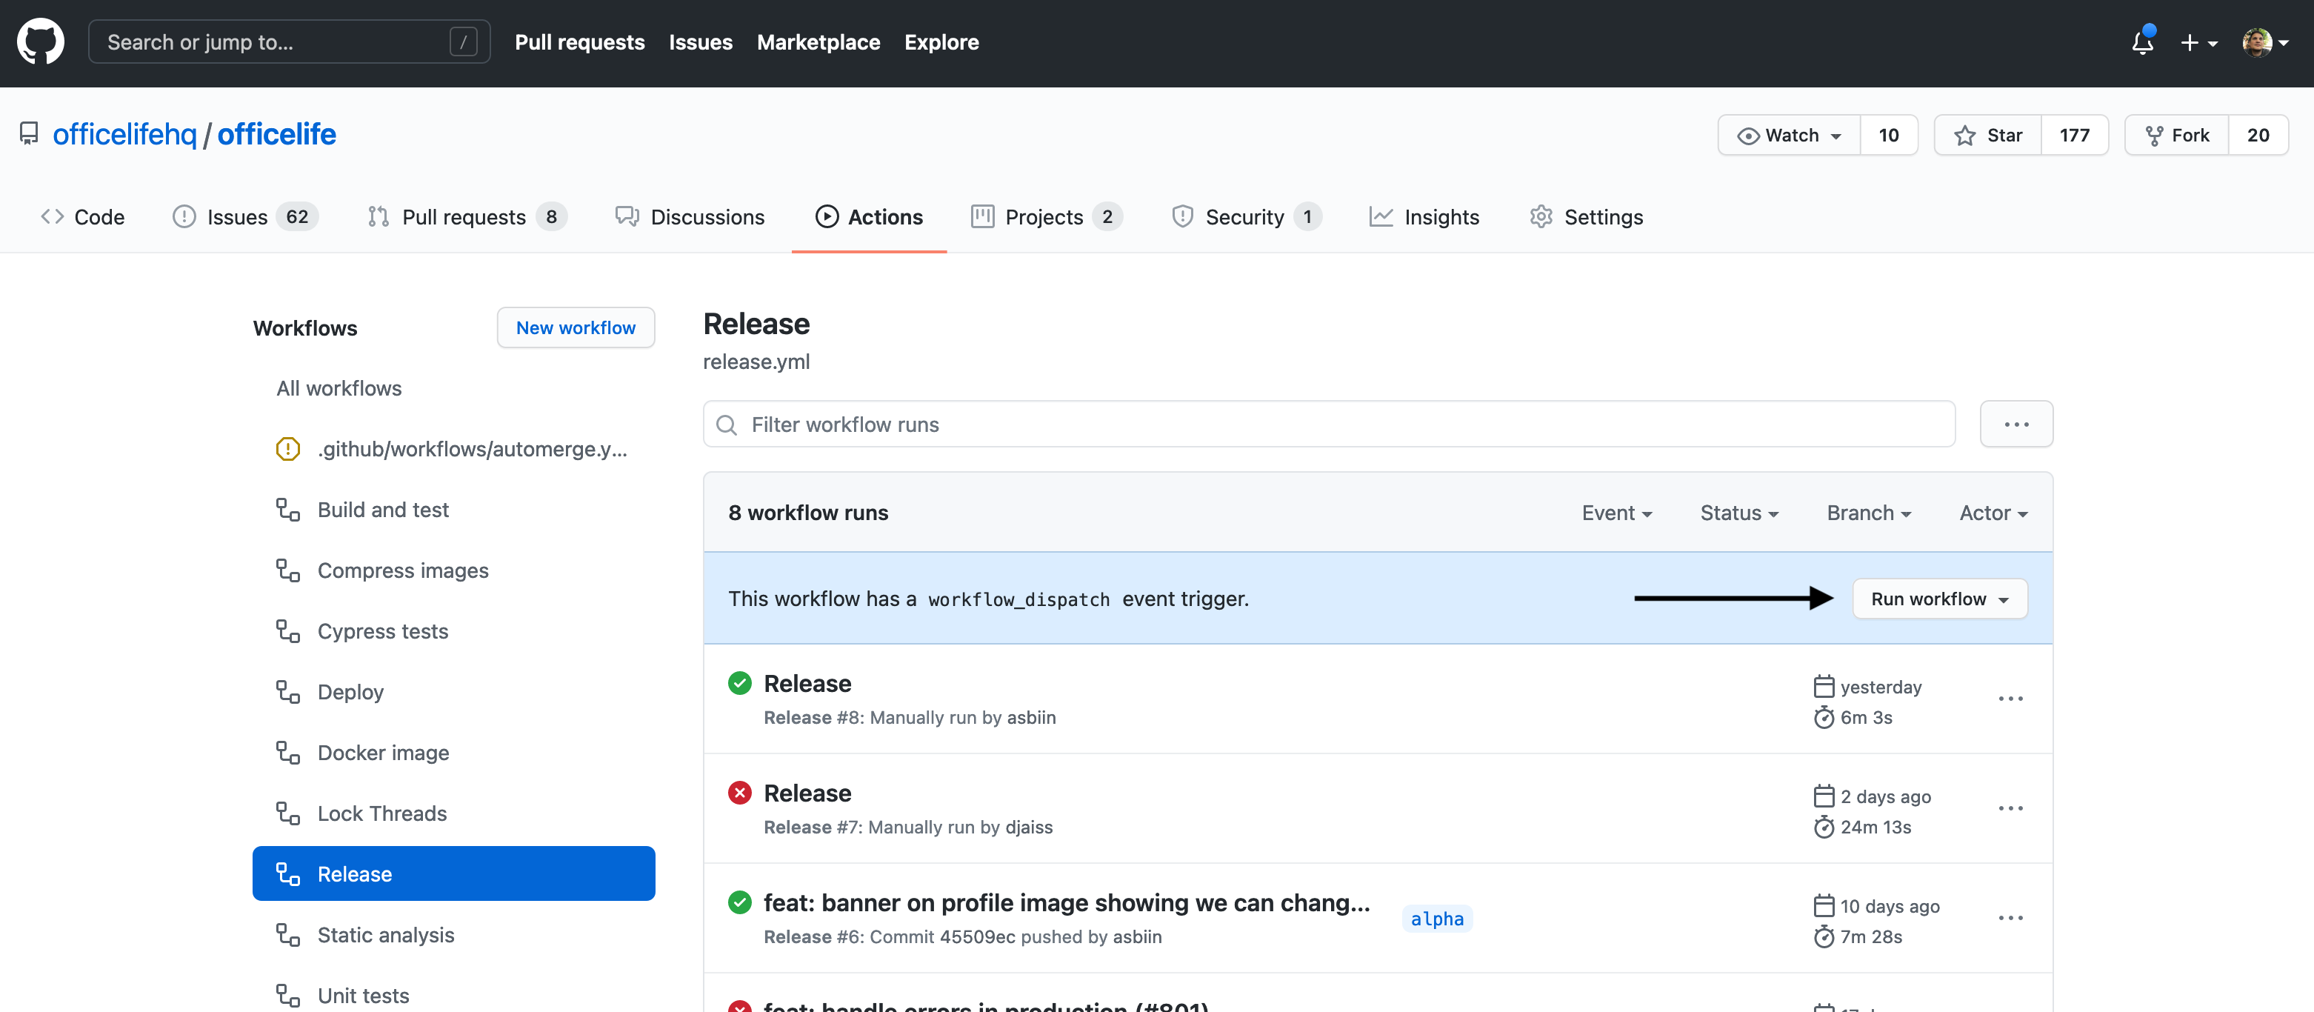The height and width of the screenshot is (1012, 2314).
Task: Open the Pull requests repository tab
Action: pos(464,216)
